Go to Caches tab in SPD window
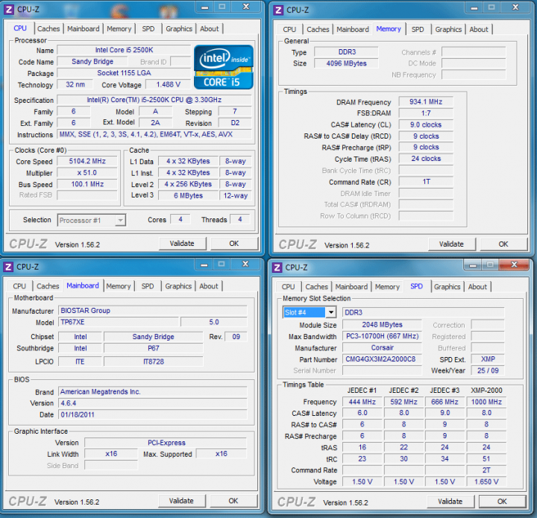Image resolution: width=537 pixels, height=518 pixels. [x=316, y=287]
